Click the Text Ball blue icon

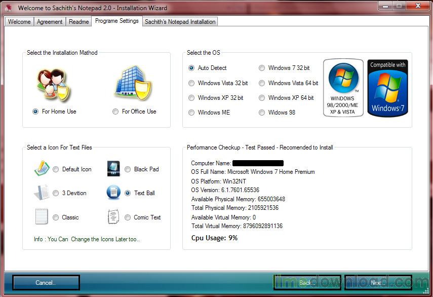113,192
